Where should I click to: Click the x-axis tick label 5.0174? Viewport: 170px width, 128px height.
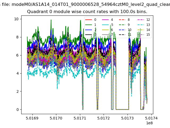coord(152,118)
